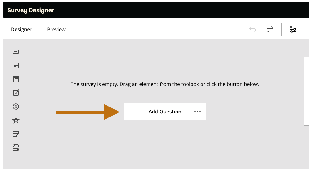Image resolution: width=309 pixels, height=176 pixels.
Task: Add a checkbox question from the toolbox
Action: point(16,93)
